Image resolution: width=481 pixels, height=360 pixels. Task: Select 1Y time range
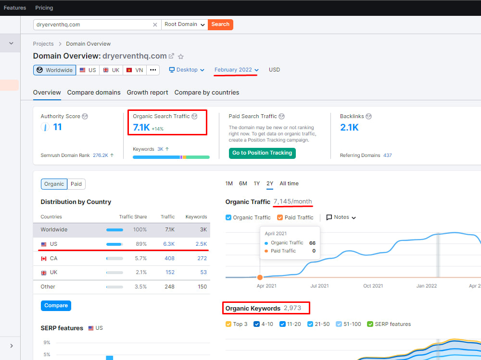pos(257,184)
